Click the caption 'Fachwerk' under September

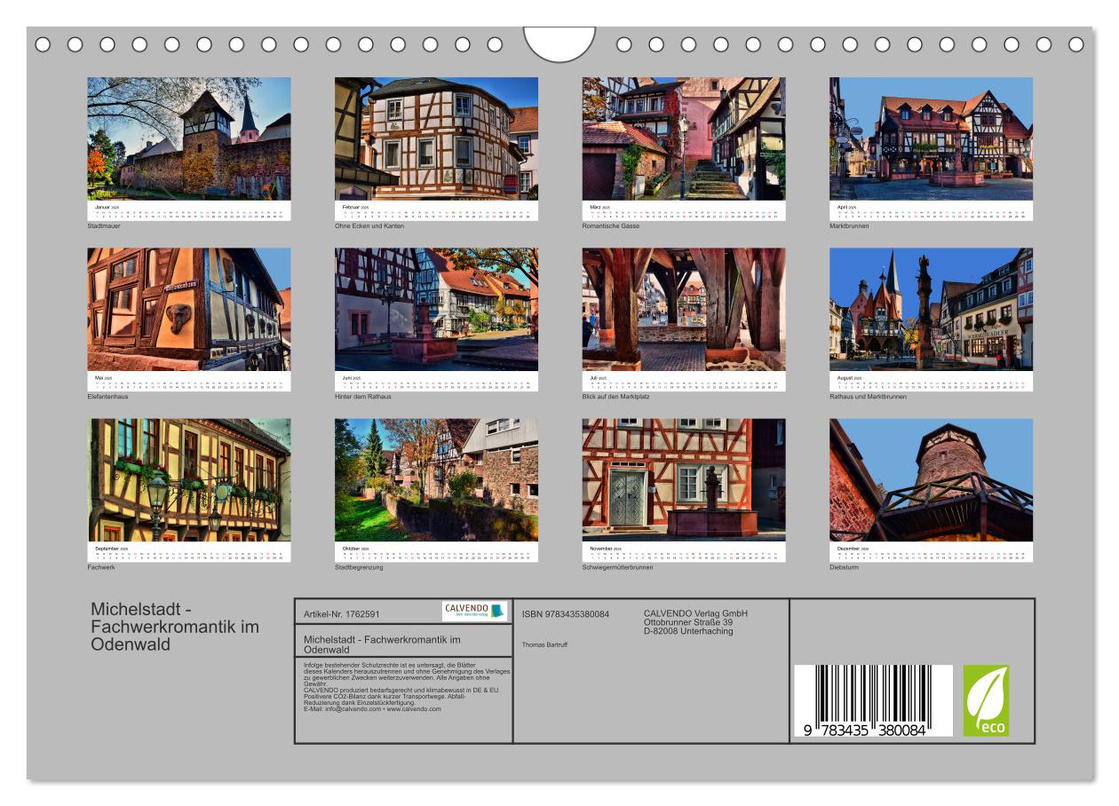[x=100, y=567]
